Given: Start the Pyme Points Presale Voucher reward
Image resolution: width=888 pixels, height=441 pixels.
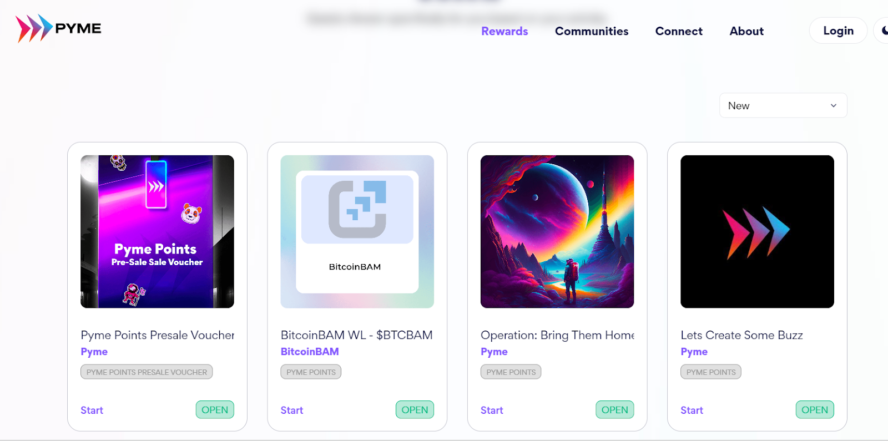Looking at the screenshot, I should pyautogui.click(x=92, y=410).
